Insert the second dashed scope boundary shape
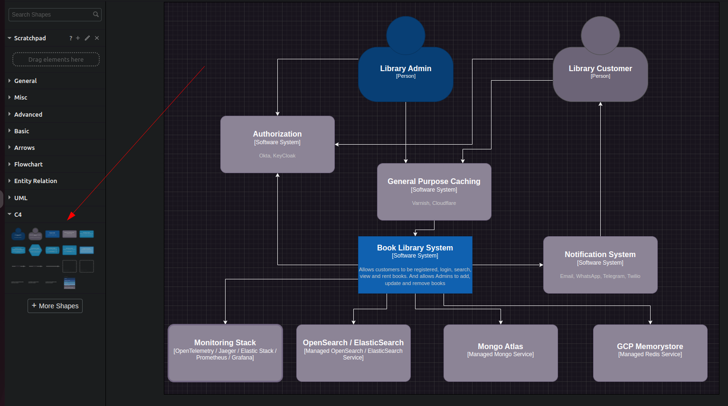Viewport: 728px width, 406px height. [x=86, y=266]
